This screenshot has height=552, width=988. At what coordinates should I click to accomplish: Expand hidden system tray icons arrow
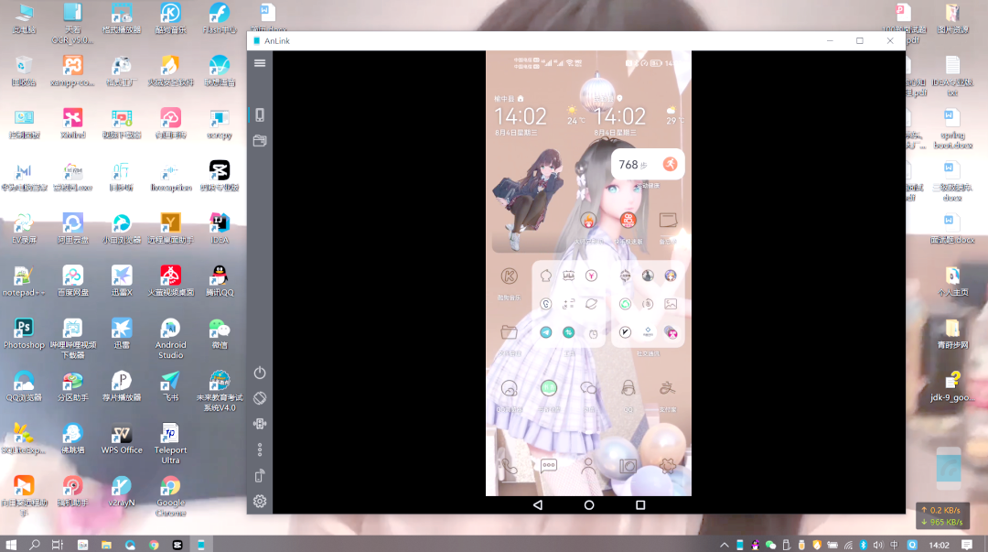(x=725, y=545)
